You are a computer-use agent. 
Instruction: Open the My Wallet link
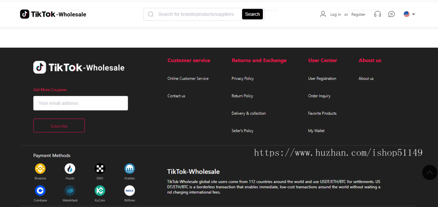pos(316,131)
